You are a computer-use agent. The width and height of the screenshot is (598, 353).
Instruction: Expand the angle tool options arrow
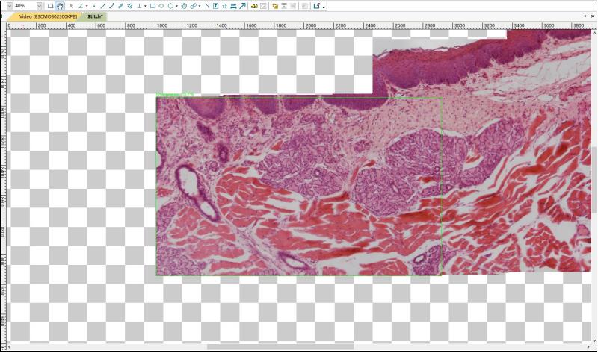click(x=87, y=5)
